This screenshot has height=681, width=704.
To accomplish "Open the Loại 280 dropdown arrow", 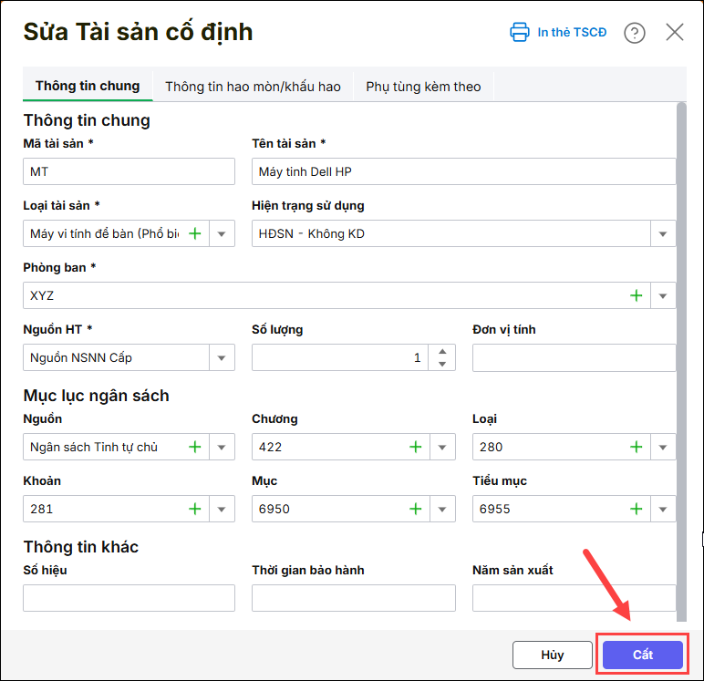I will tap(663, 448).
